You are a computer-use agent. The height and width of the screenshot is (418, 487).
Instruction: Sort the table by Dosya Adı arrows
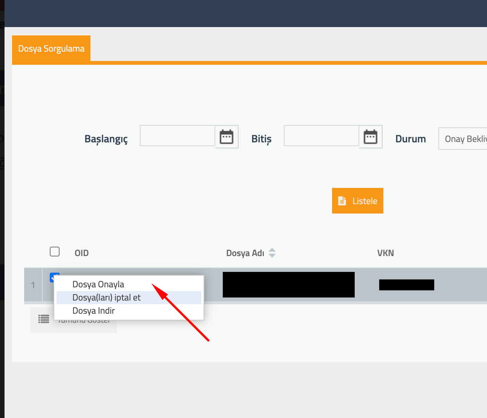coord(272,253)
